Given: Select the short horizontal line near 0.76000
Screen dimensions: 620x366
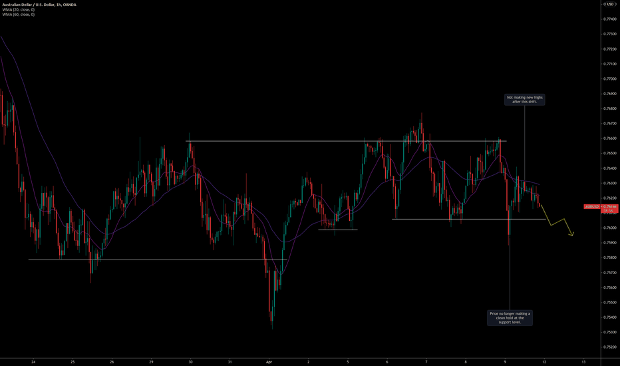Looking at the screenshot, I should [x=338, y=230].
